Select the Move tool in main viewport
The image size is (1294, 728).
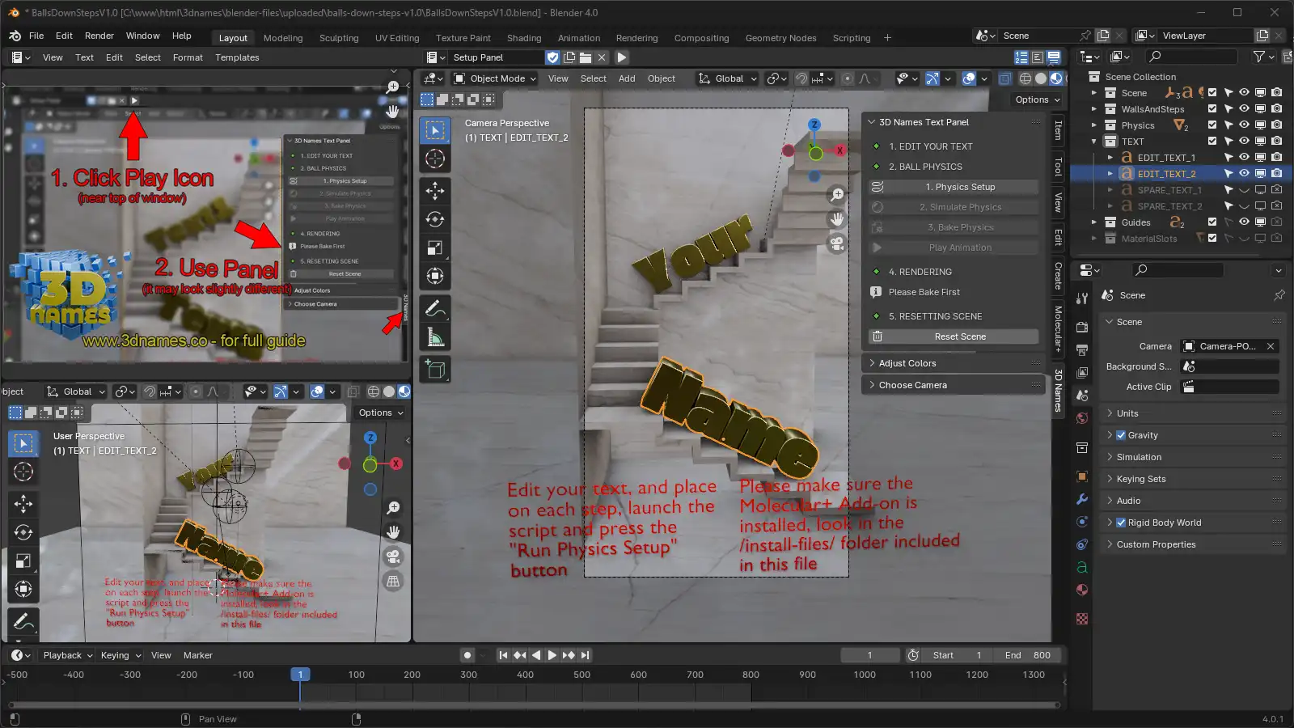tap(435, 191)
